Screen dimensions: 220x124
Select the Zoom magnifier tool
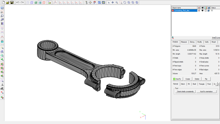coord(117,2)
